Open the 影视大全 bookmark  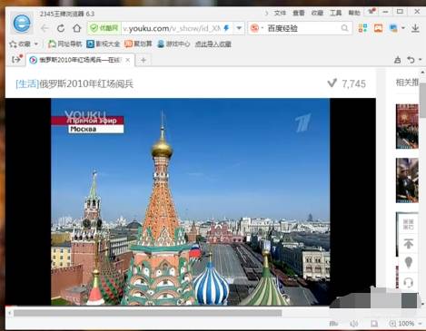(x=103, y=44)
